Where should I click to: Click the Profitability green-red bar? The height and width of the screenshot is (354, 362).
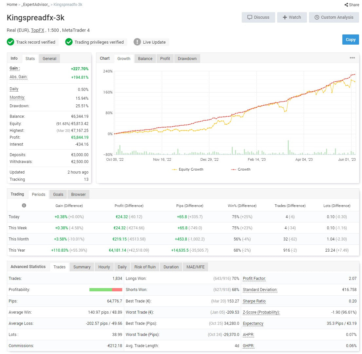(x=106, y=290)
